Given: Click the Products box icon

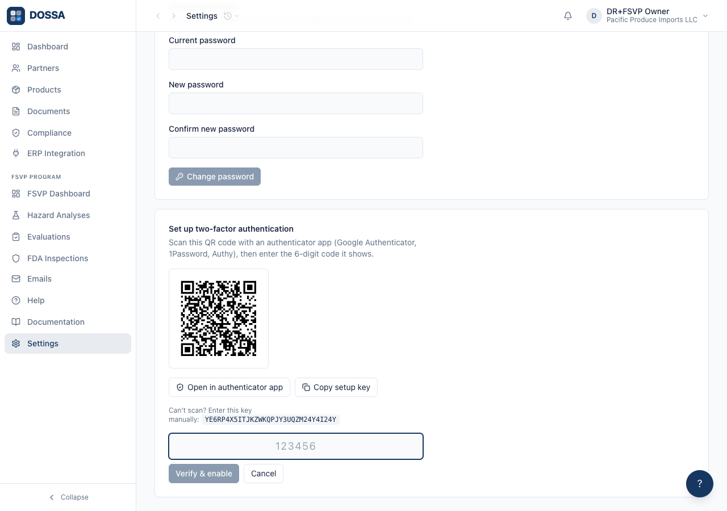Looking at the screenshot, I should [x=16, y=90].
